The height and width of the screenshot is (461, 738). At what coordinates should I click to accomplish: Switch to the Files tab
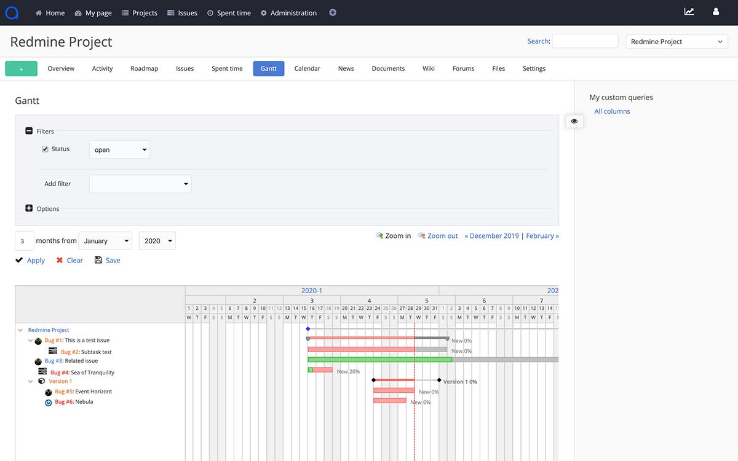tap(499, 69)
